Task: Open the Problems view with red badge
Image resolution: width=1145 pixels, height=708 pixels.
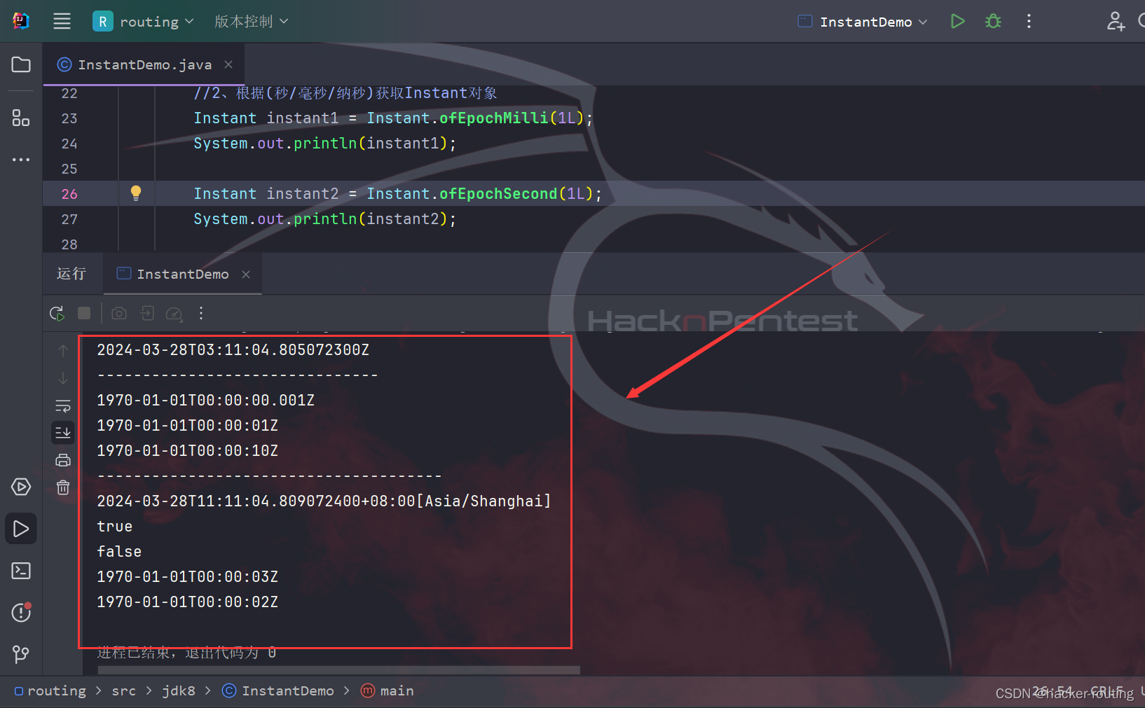Action: pyautogui.click(x=20, y=612)
